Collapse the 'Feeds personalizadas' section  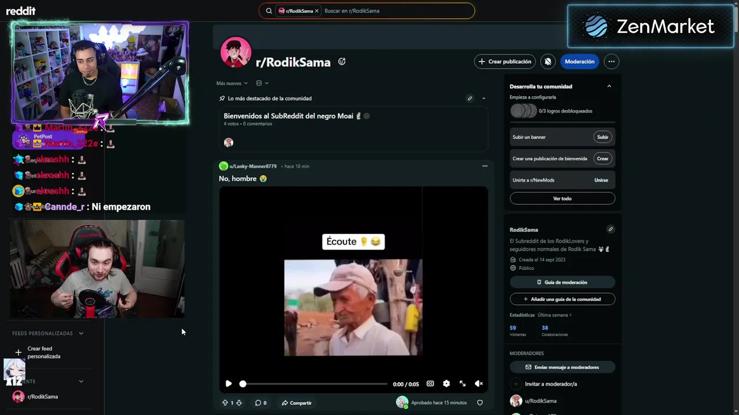pos(81,333)
